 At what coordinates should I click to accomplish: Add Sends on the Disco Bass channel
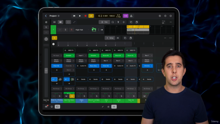pyautogui.click(x=94, y=79)
